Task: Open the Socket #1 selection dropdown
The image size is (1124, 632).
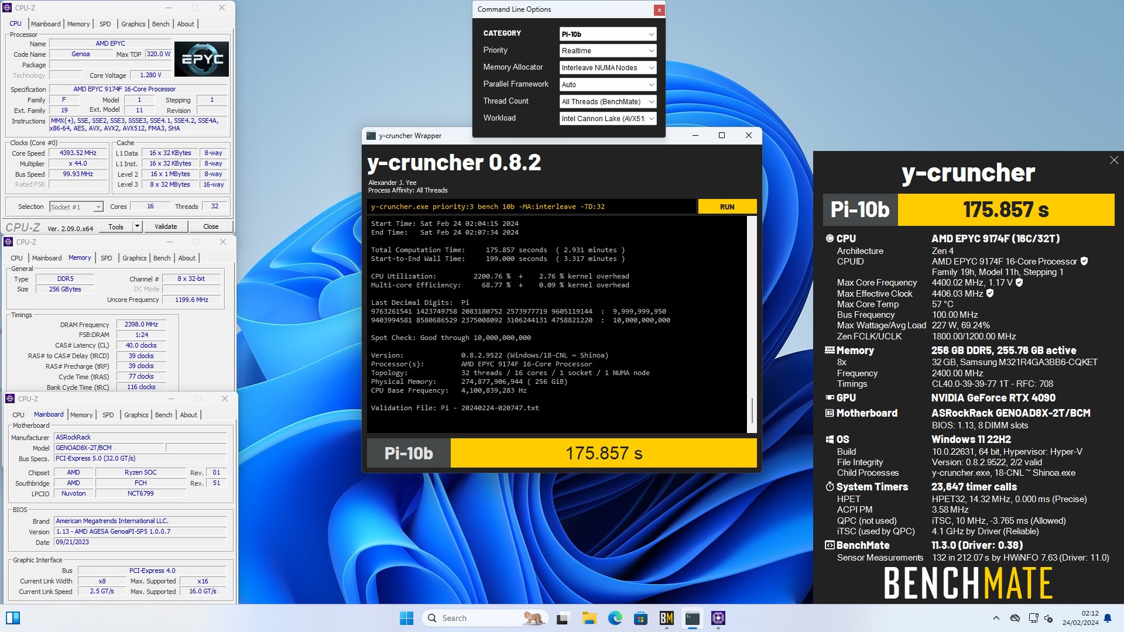Action: (x=76, y=207)
